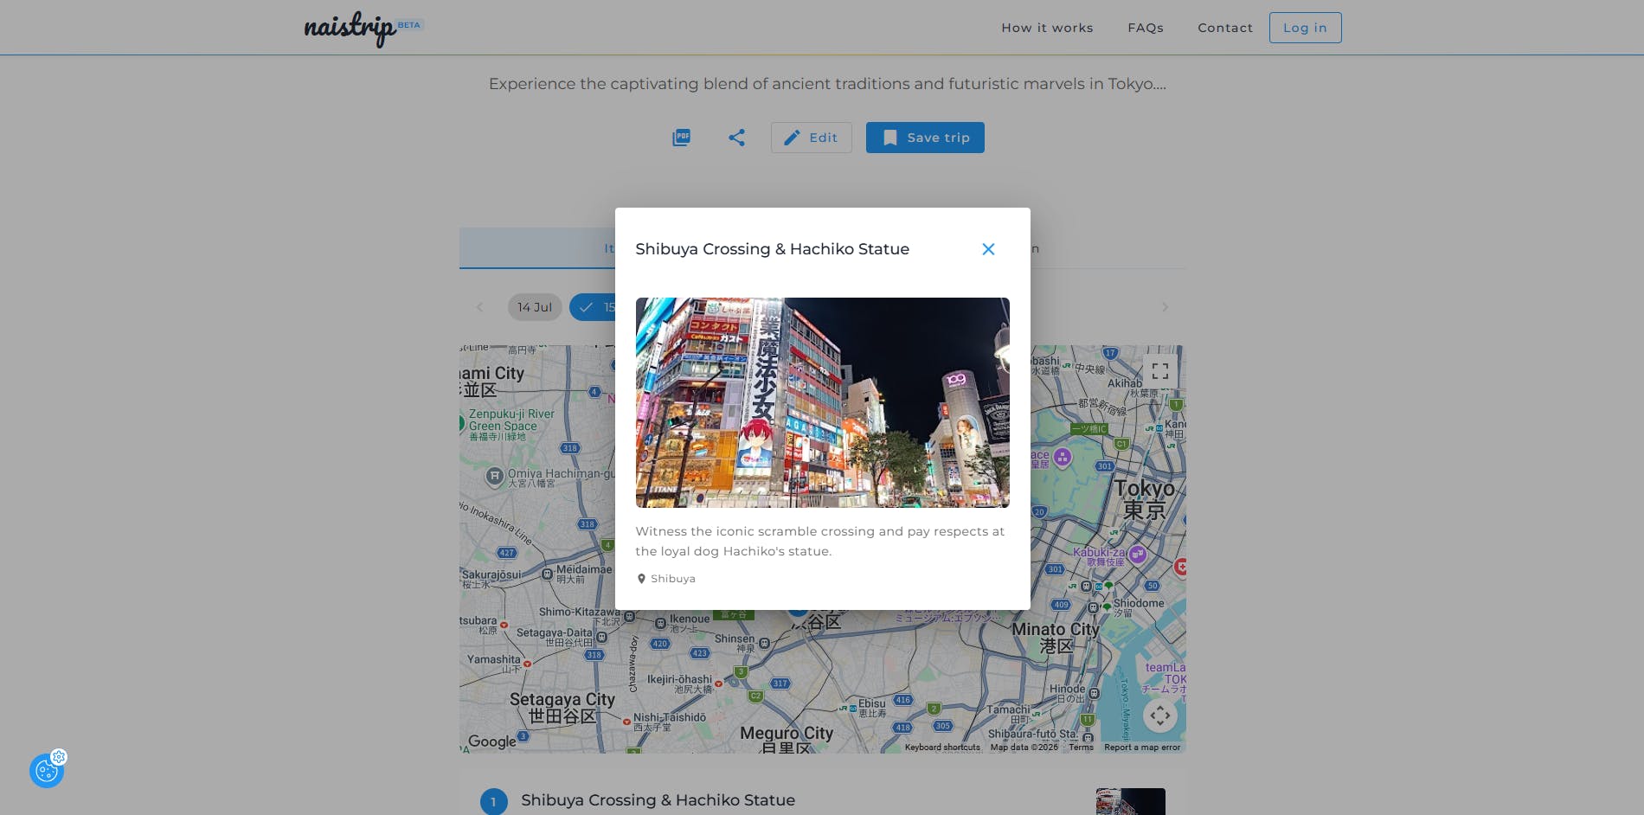Click Report a map error
This screenshot has height=815, width=1644.
tap(1142, 748)
